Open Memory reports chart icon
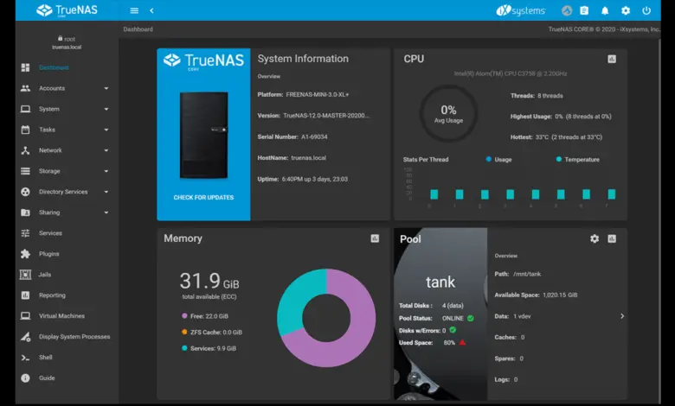Screen dimensions: 675x406 [x=375, y=238]
